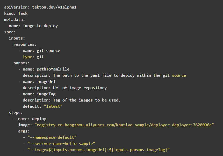Click the "--serivce-name=hello-sample" argument
Viewport: 223px width, 156px height.
pyautogui.click(x=61, y=144)
